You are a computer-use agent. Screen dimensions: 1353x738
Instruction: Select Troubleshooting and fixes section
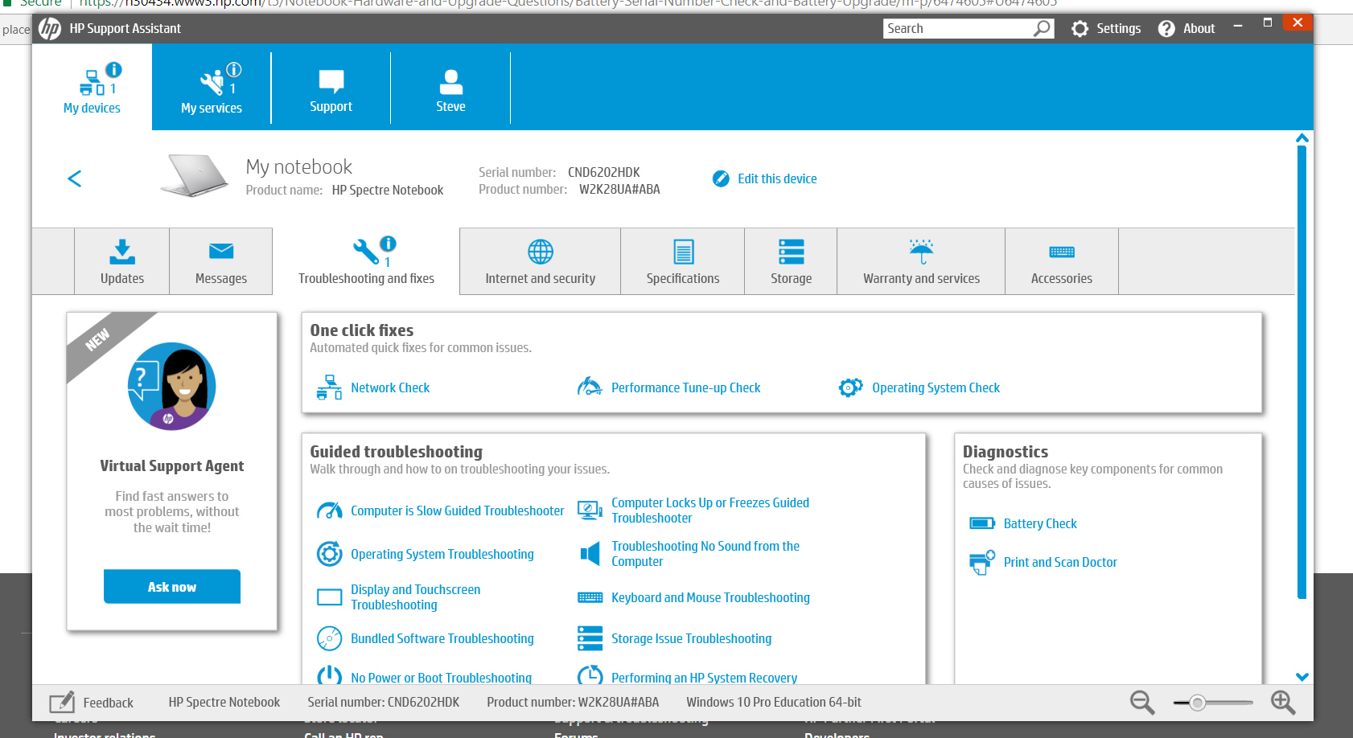pyautogui.click(x=366, y=261)
